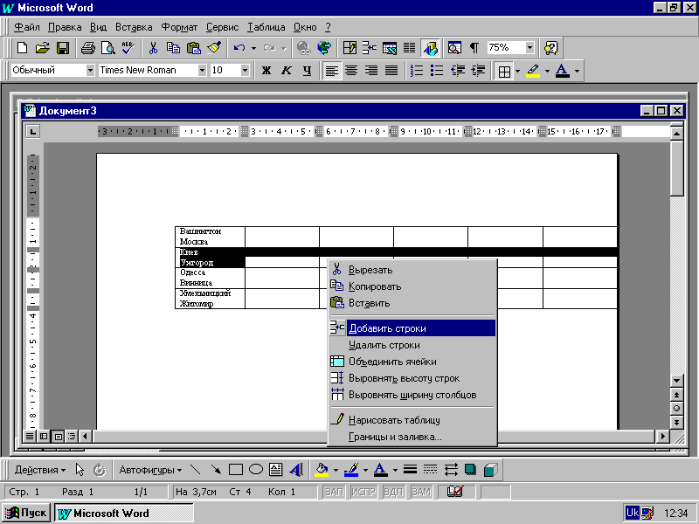Toggle bold formatting (Ж)
699x524 pixels.
pyautogui.click(x=266, y=71)
